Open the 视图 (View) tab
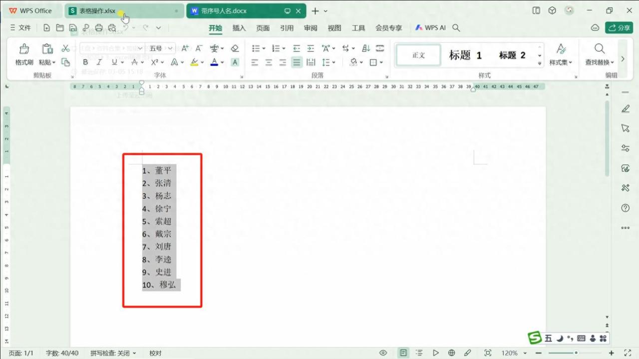This screenshot has width=639, height=359. tap(334, 28)
